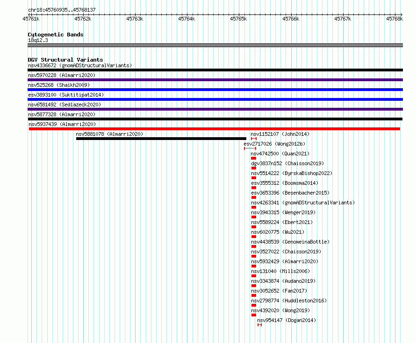The image size is (416, 343).
Task: Click the red nsv4742500 variant block
Action: pyautogui.click(x=254, y=158)
